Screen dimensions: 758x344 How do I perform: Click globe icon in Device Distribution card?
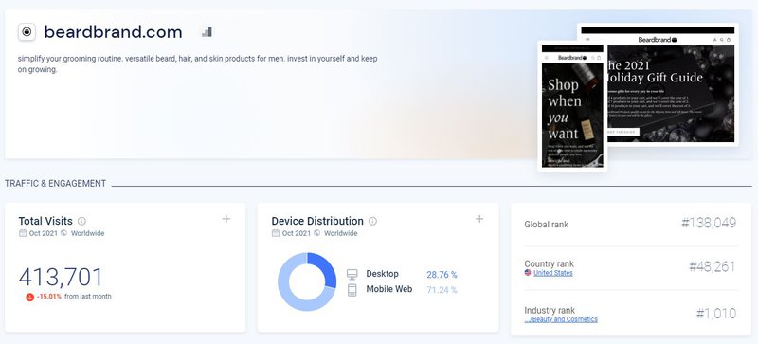point(317,233)
